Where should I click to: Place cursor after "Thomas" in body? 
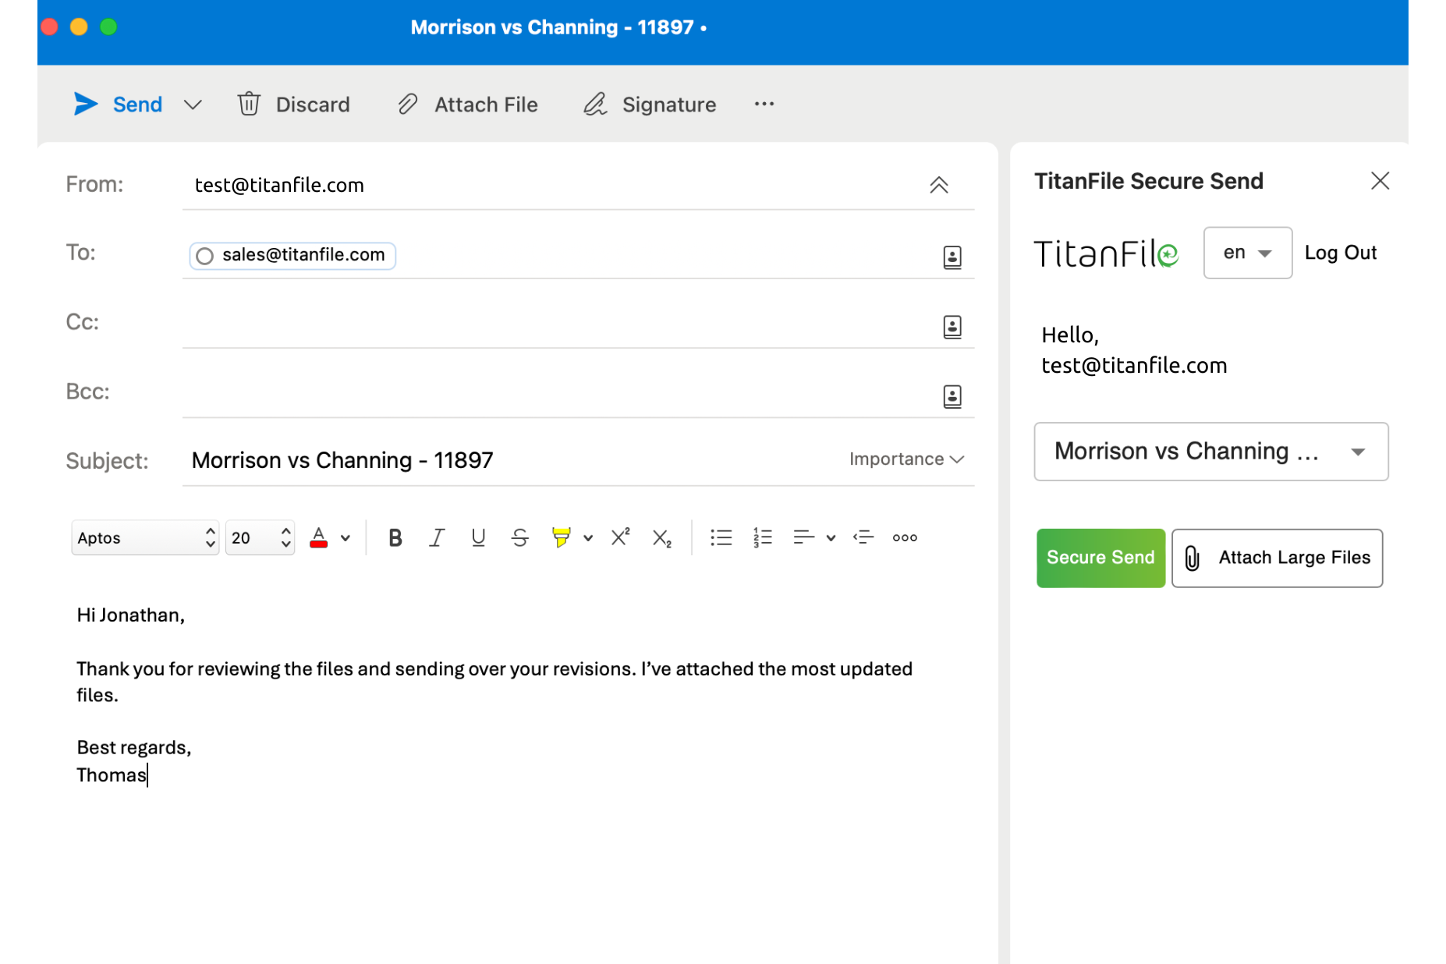[x=147, y=774]
